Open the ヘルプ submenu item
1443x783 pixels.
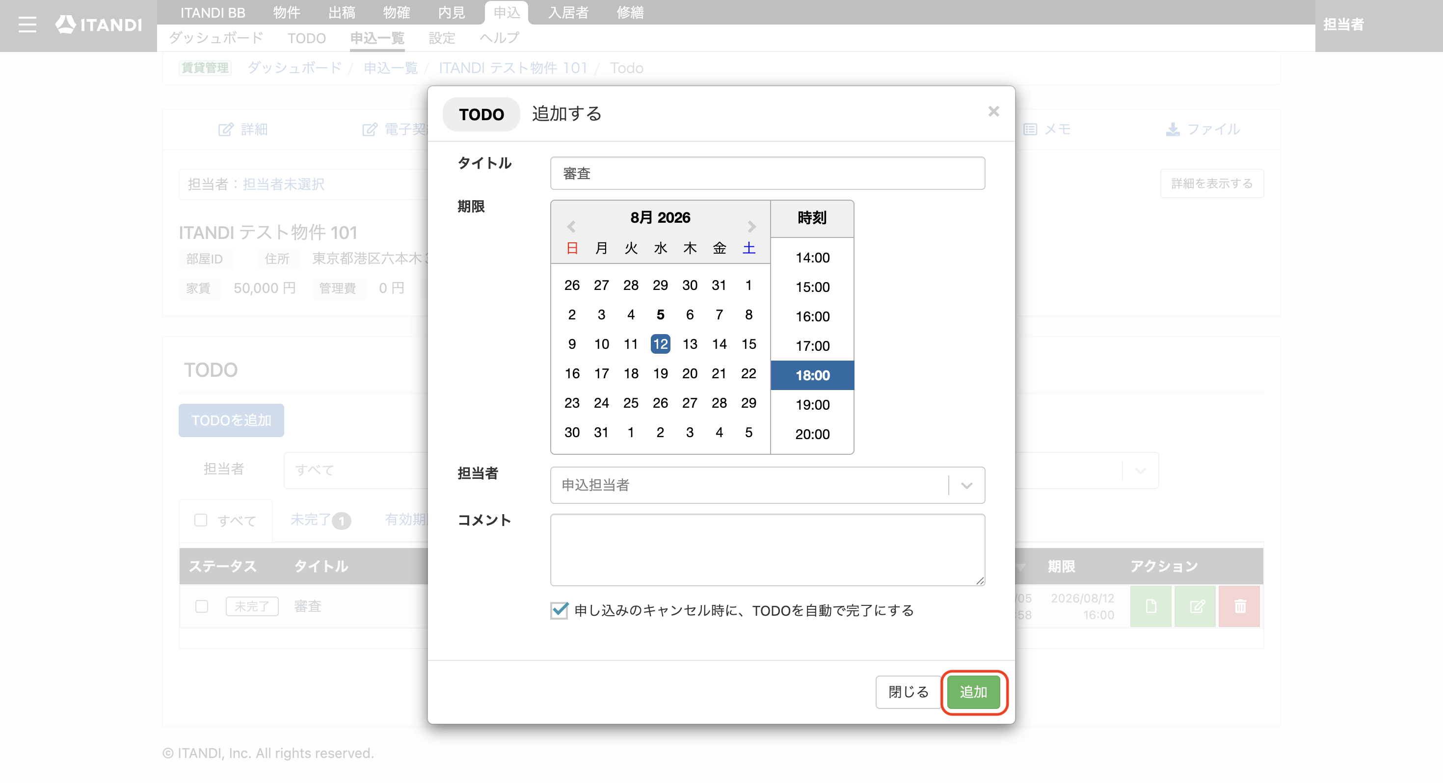pos(499,38)
